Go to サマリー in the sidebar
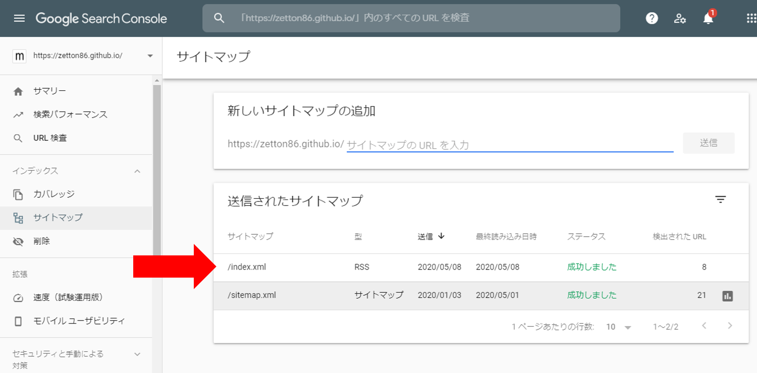 click(x=49, y=91)
